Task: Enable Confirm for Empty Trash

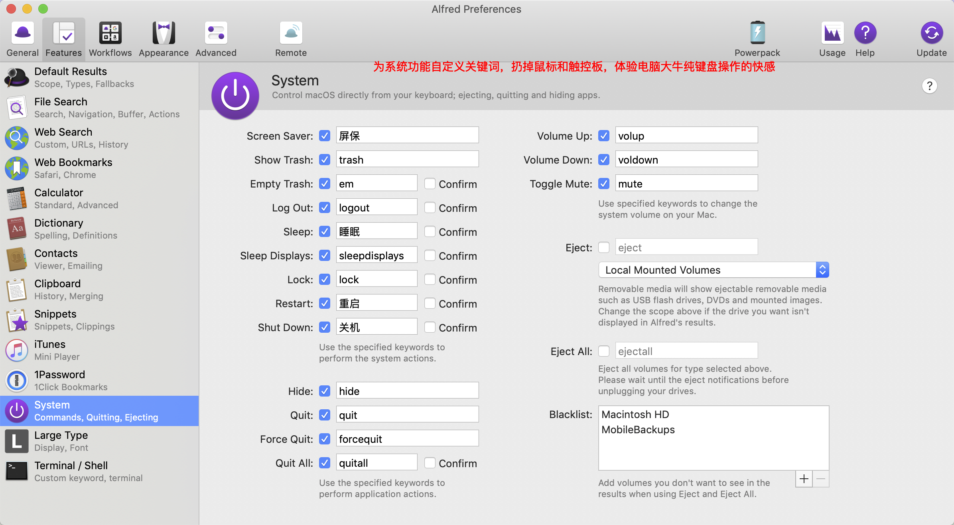Action: click(x=430, y=184)
